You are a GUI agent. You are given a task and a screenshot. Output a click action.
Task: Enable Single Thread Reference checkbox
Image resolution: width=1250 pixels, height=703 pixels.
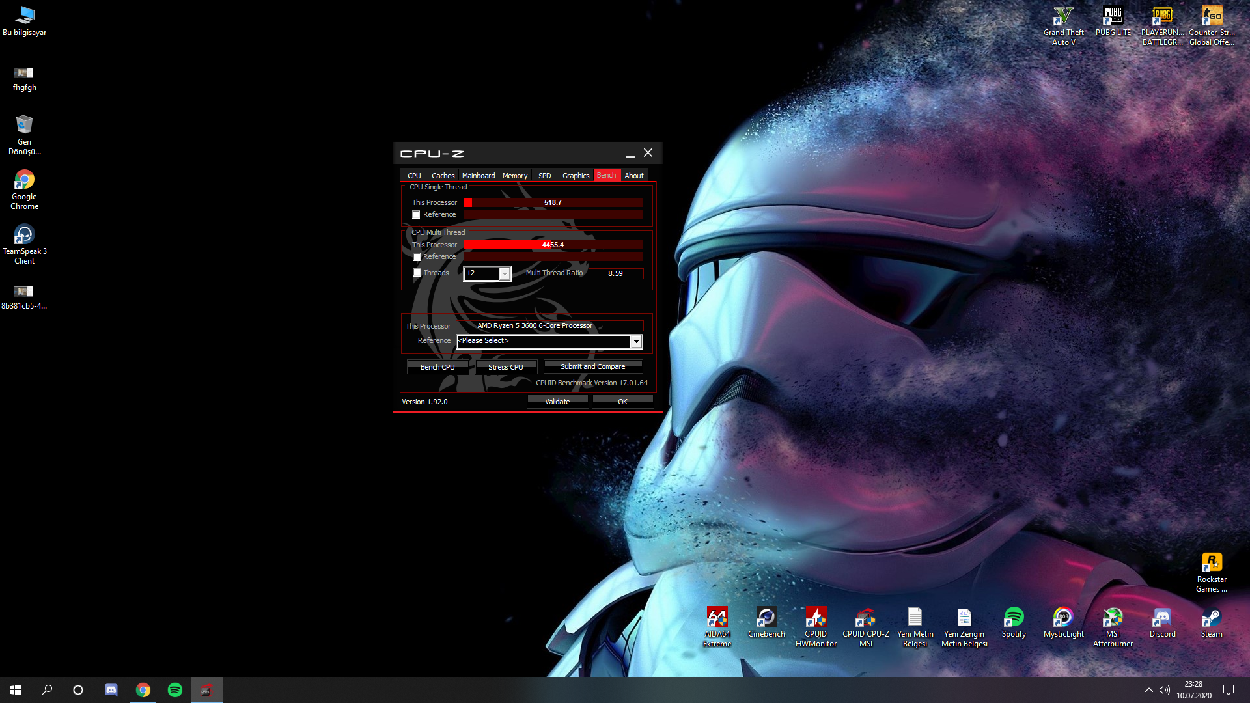(416, 215)
